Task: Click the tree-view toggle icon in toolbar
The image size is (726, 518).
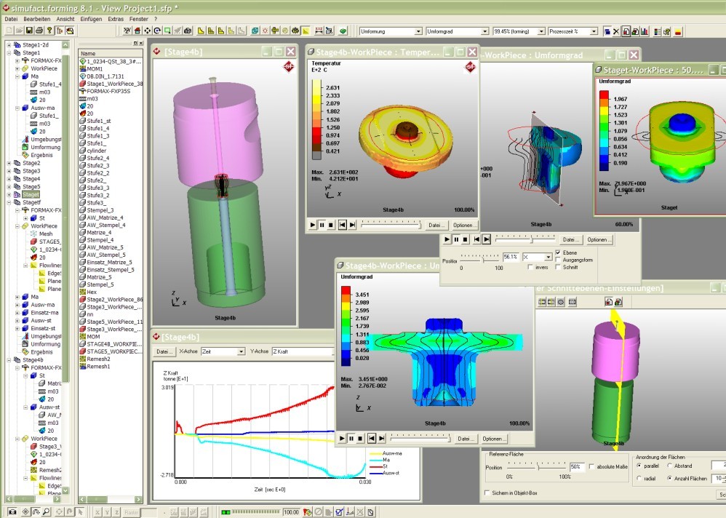Action: click(59, 31)
